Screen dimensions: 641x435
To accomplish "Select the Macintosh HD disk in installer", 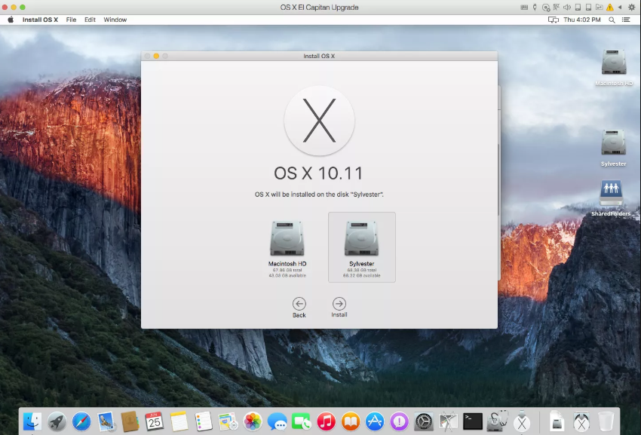I will coord(287,249).
